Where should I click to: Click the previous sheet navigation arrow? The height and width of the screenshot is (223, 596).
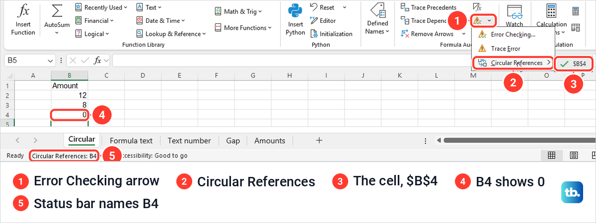pos(17,140)
